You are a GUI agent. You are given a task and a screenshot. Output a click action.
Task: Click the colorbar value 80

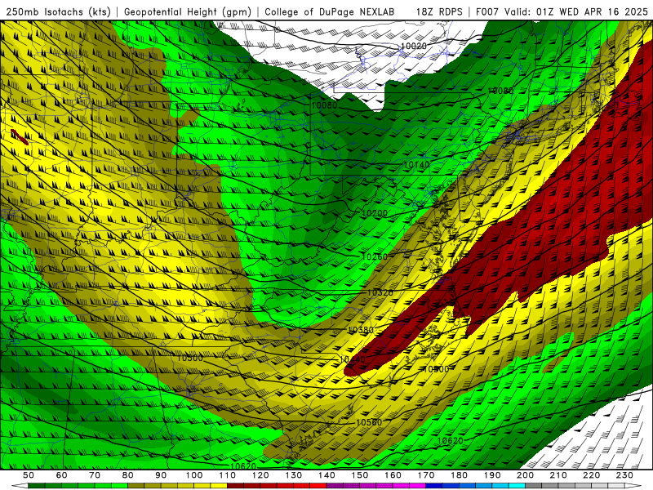pos(128,475)
